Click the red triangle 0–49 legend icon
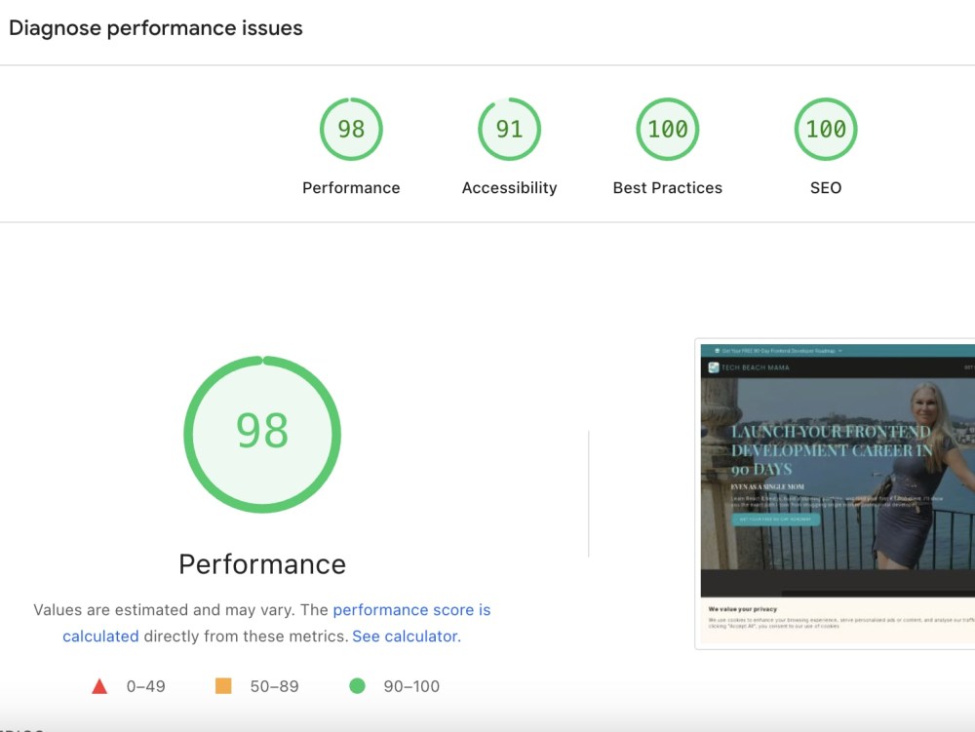Viewport: 975px width, 732px height. (x=99, y=686)
